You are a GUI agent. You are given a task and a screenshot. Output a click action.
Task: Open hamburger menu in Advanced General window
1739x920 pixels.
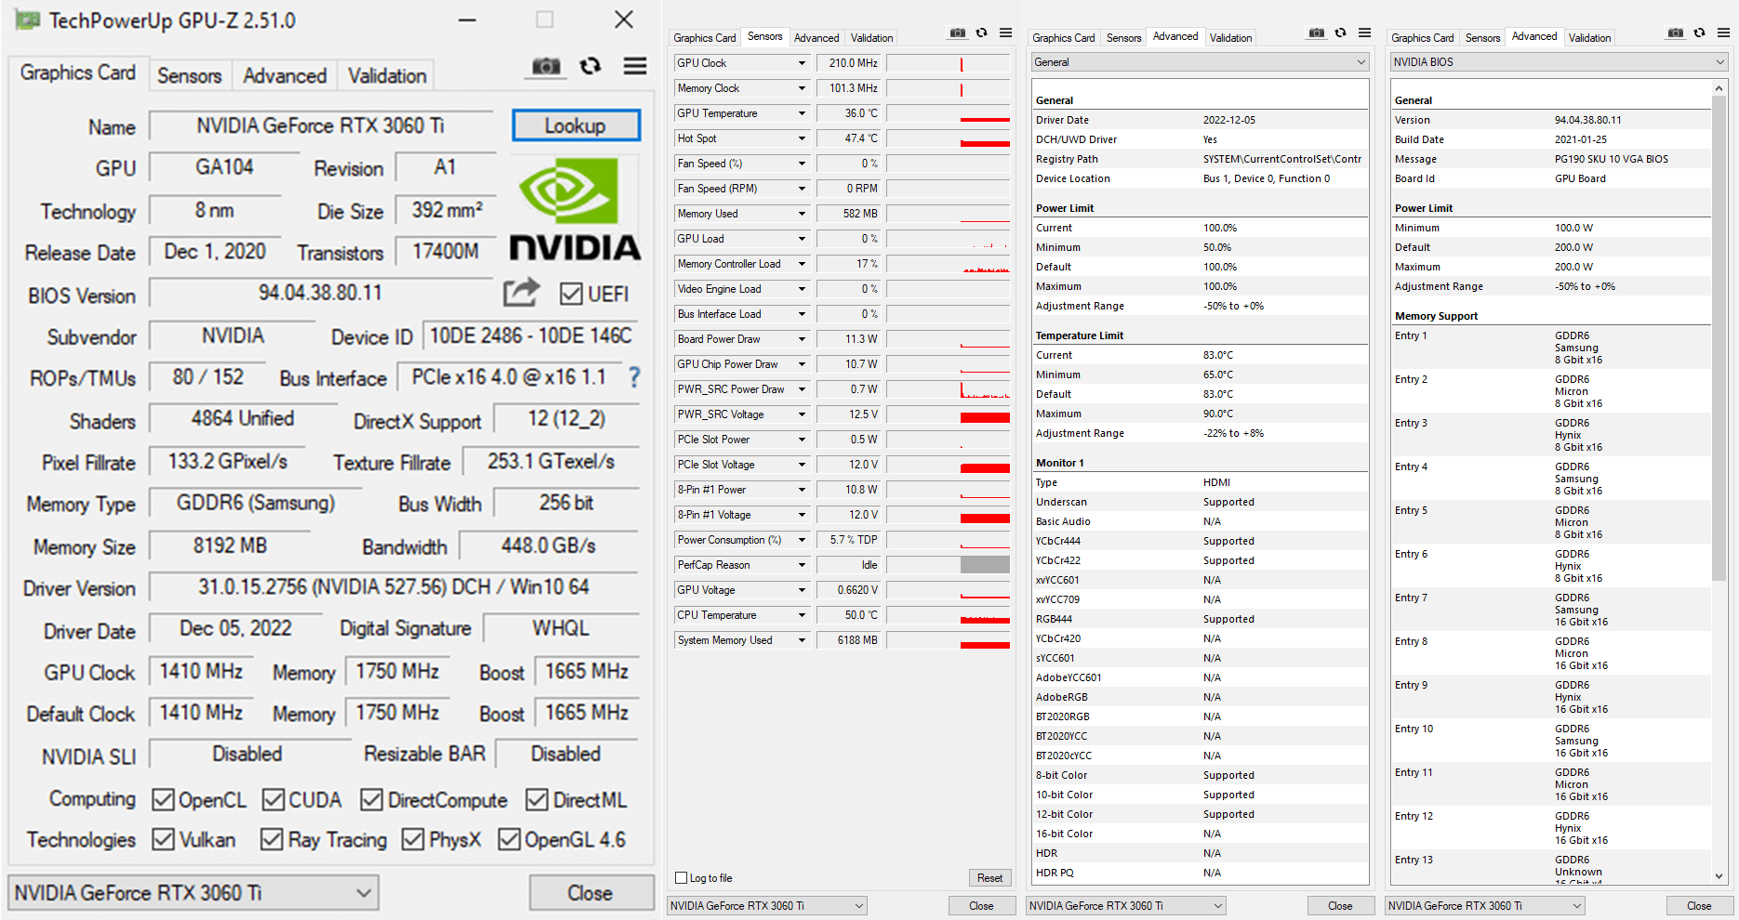[x=1364, y=33]
